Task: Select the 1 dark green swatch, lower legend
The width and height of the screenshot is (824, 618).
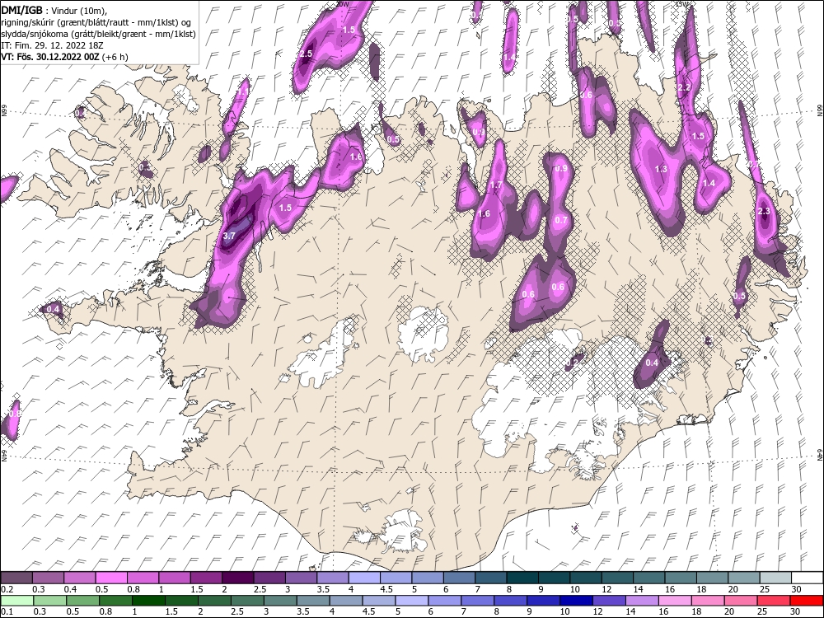Action: point(148,602)
